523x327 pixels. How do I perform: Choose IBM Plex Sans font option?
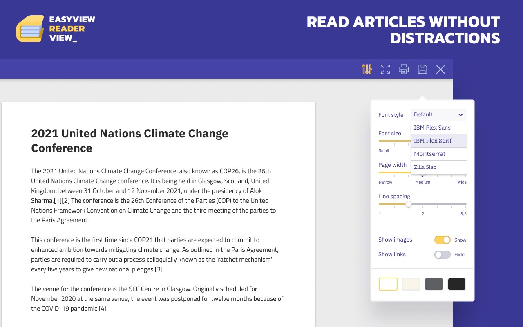pos(438,128)
